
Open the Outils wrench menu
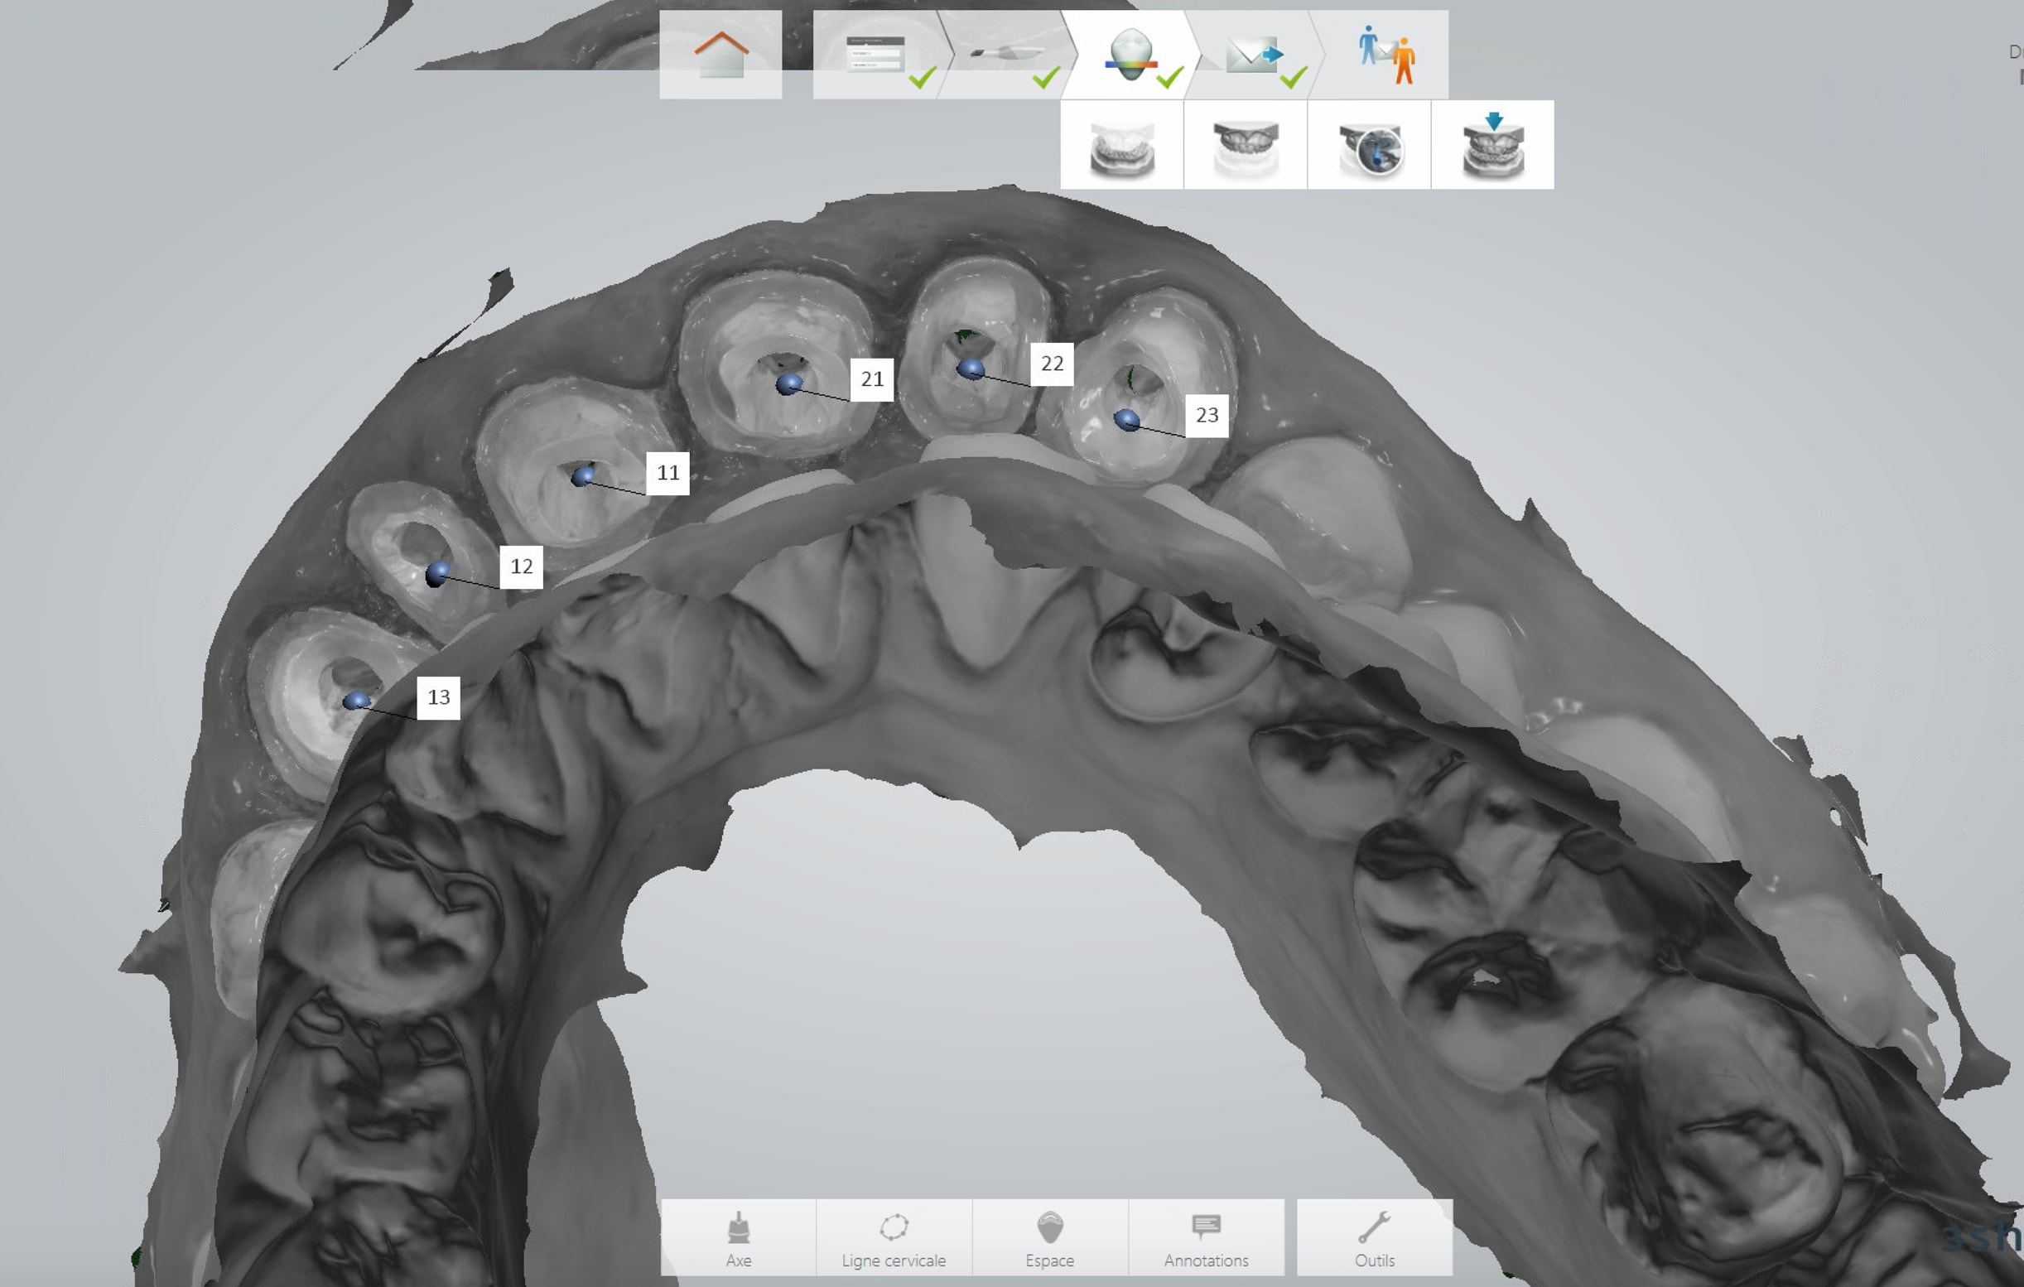[x=1374, y=1237]
